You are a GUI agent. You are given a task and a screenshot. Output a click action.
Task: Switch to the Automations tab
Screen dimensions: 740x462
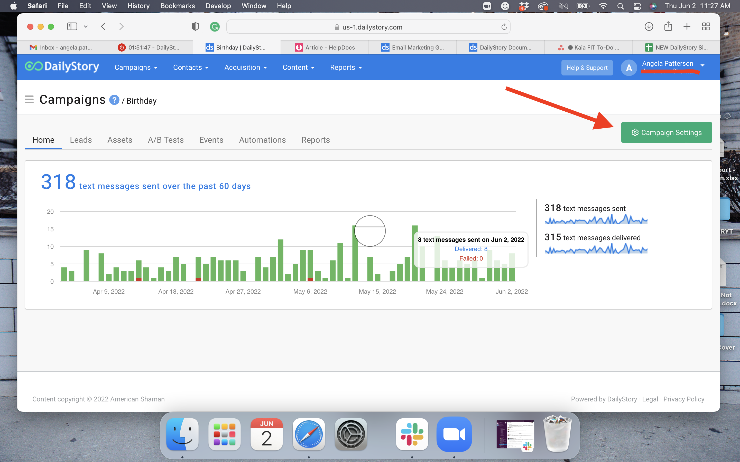pyautogui.click(x=262, y=140)
